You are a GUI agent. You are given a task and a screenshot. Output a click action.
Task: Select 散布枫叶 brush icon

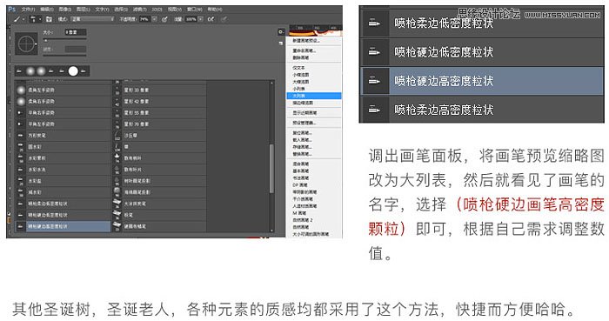[117, 158]
